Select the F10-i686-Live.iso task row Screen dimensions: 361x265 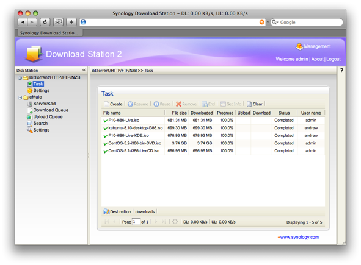[x=213, y=121]
